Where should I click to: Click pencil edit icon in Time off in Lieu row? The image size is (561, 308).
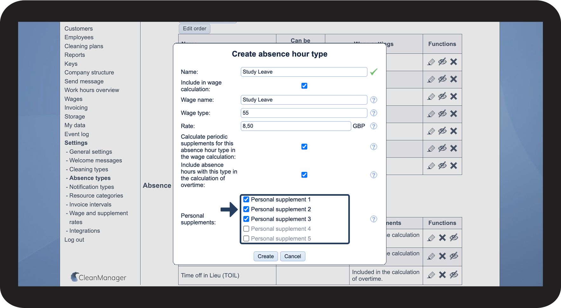click(431, 275)
